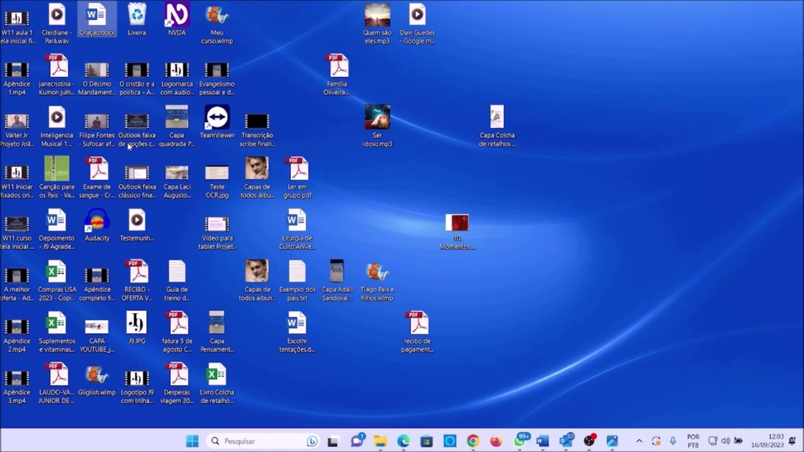This screenshot has height=452, width=804.
Task: Open Firefox from the taskbar
Action: pyautogui.click(x=496, y=441)
